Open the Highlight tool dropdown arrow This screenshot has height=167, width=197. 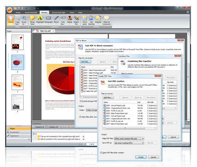(x=40, y=24)
